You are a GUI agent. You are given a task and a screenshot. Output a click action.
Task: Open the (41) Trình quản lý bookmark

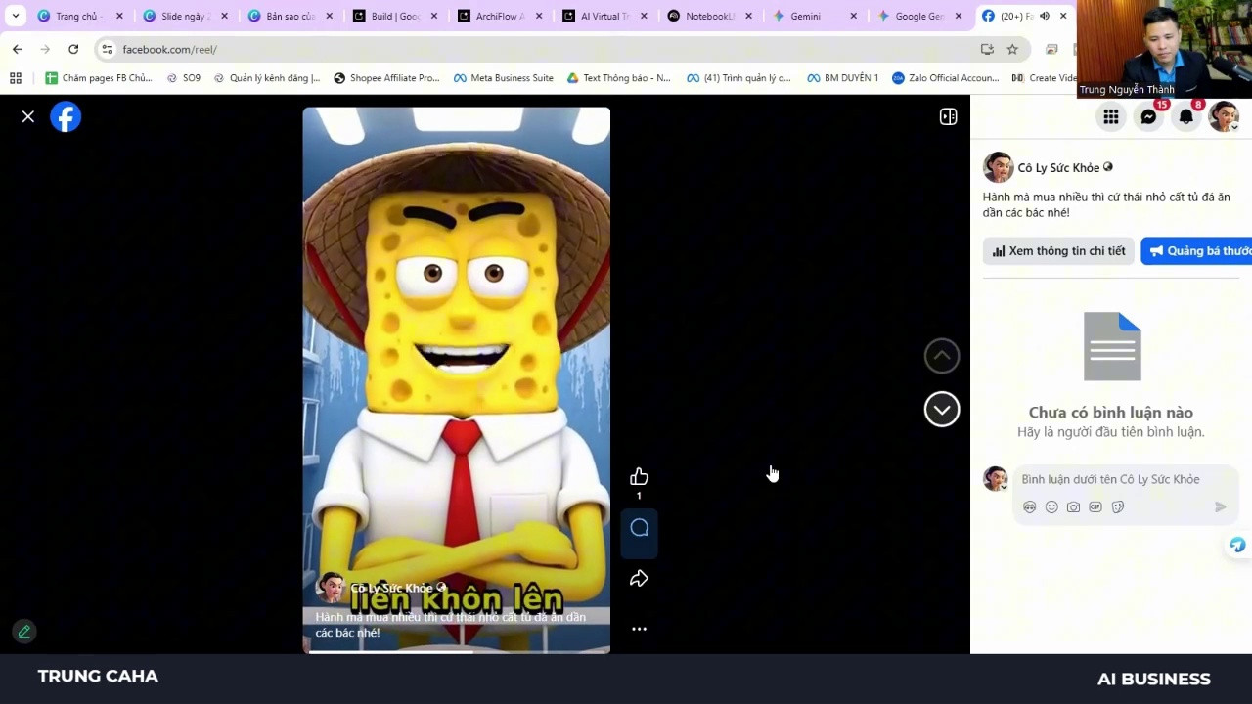(738, 78)
